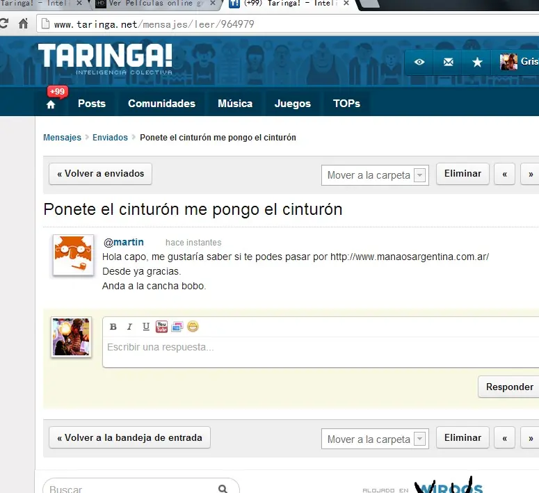Close the Ver Películas online tab
This screenshot has width=539, height=493.
pyautogui.click(x=213, y=3)
